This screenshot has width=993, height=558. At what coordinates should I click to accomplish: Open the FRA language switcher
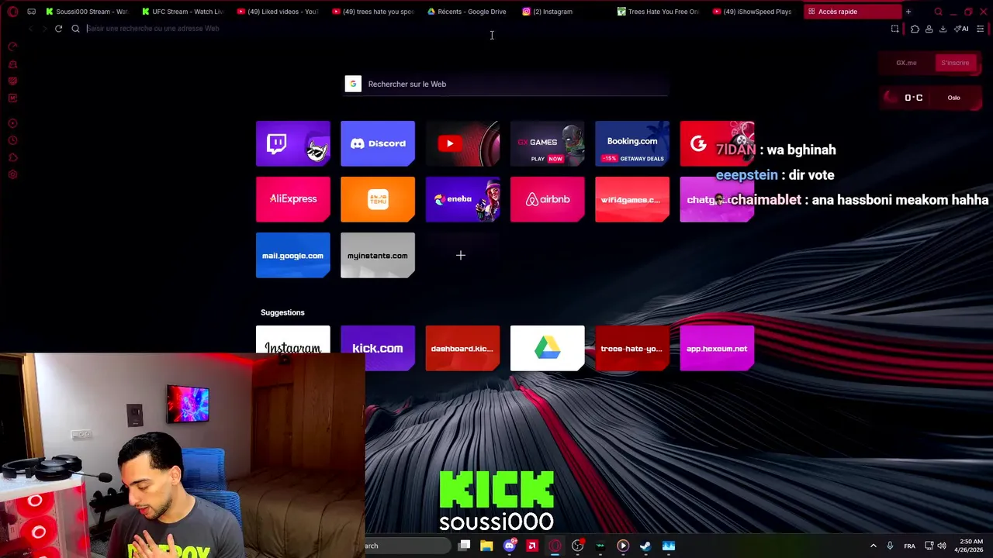[x=909, y=546]
